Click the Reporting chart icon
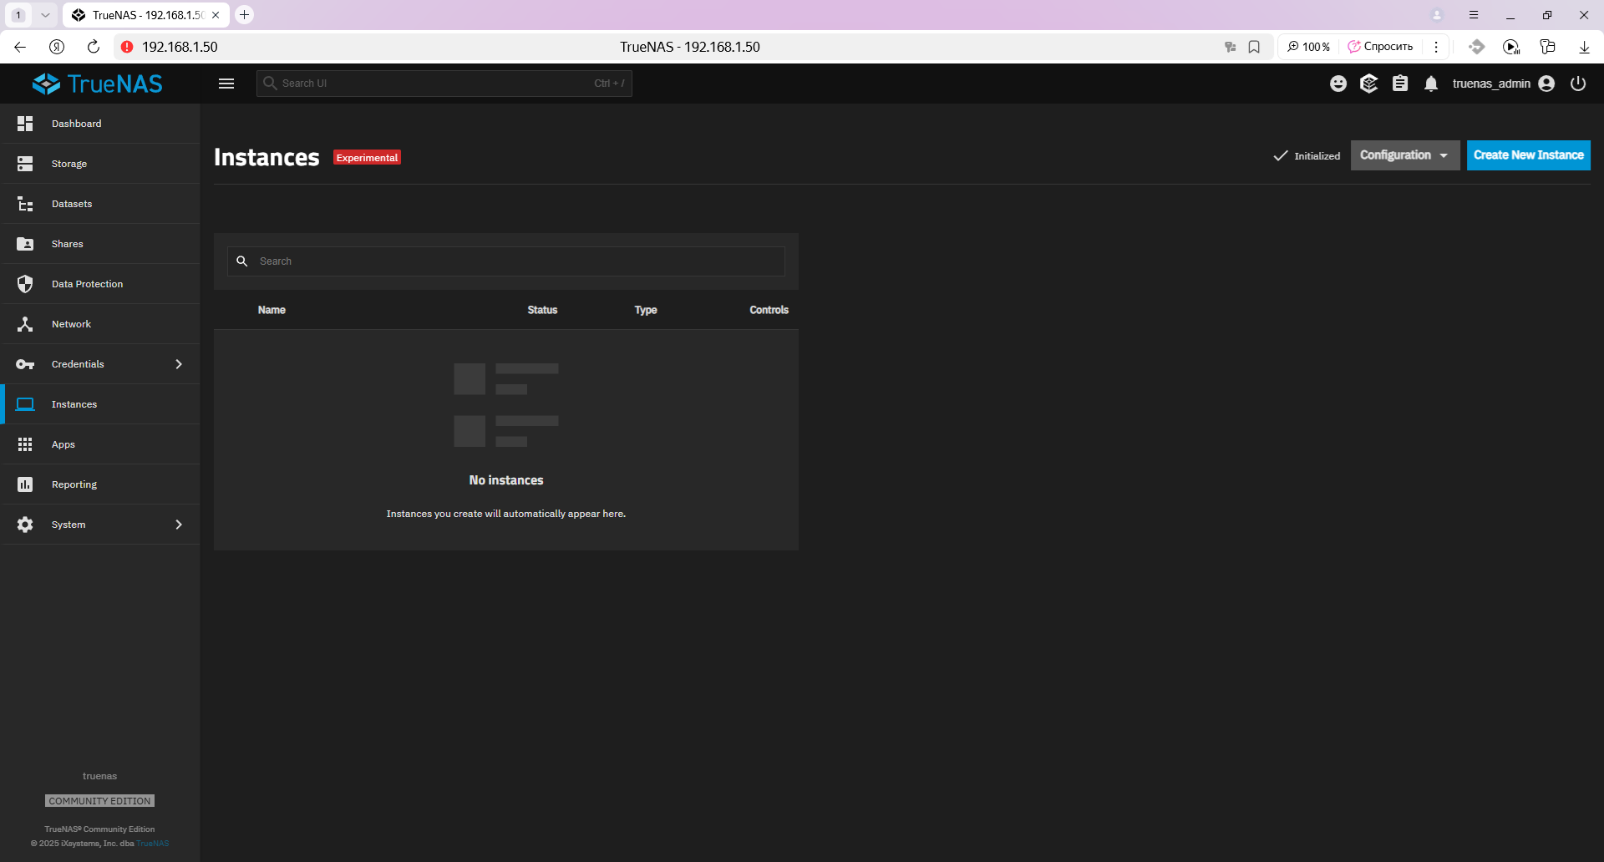Image resolution: width=1604 pixels, height=862 pixels. click(25, 484)
